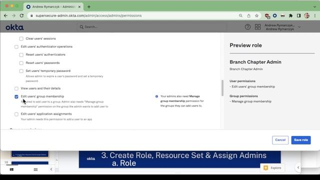Open the Okta apps grid icon
The width and height of the screenshot is (320, 180).
pos(258,27)
